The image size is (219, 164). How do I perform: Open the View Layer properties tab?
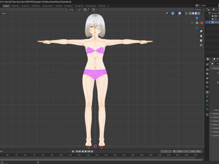click(x=207, y=78)
